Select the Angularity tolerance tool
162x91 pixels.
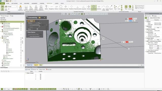pos(84,7)
